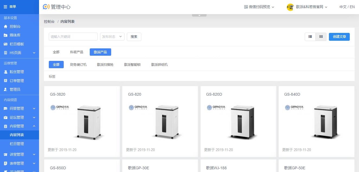Expand the 讲堂管理 submenu chevron

[34, 154]
